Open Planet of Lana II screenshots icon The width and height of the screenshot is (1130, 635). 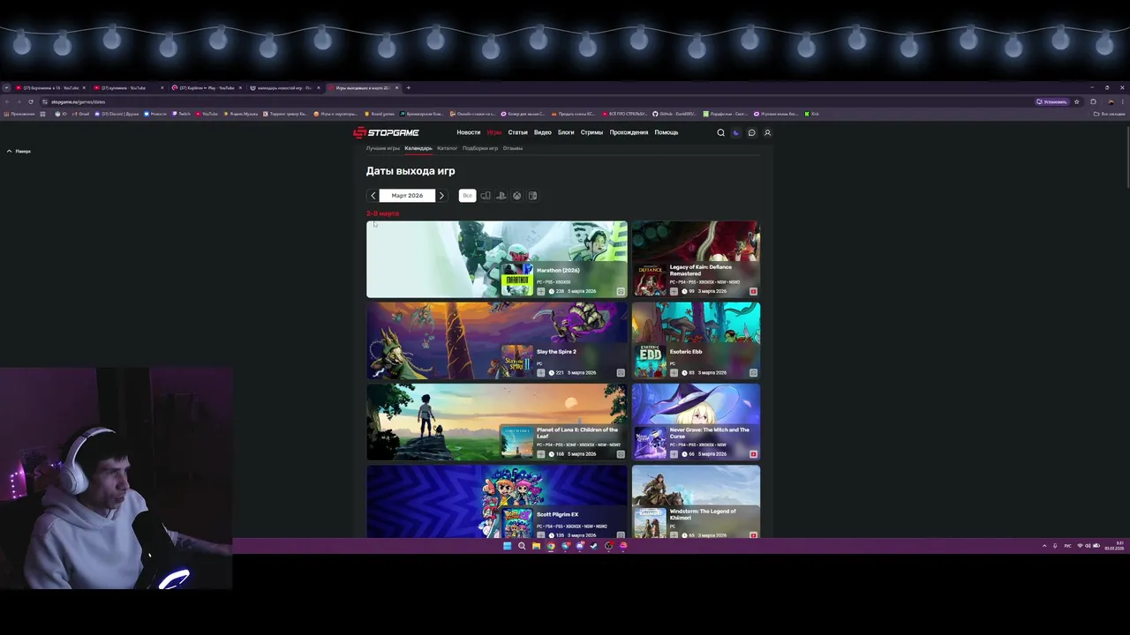click(x=621, y=454)
